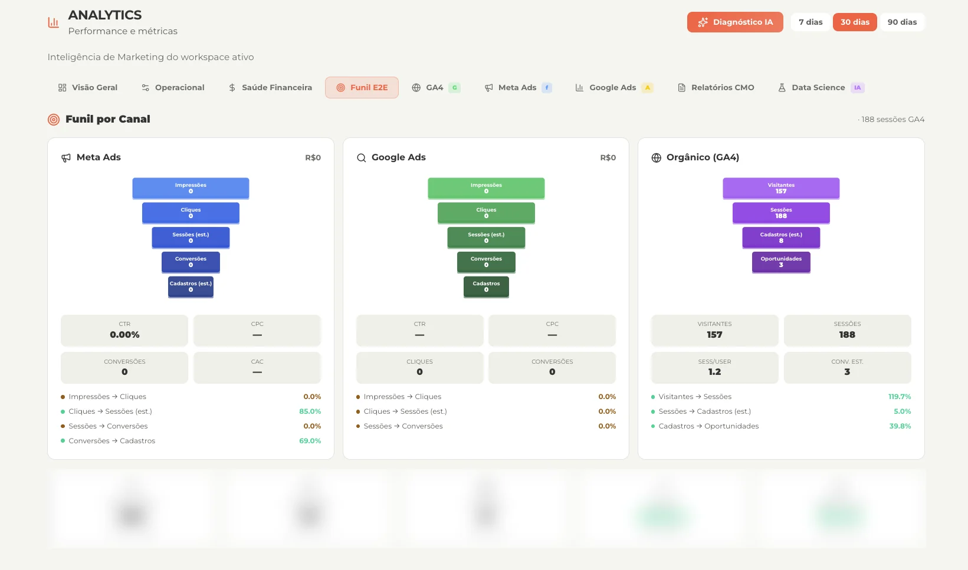
Task: Click the globe icon on Orgânico card
Action: pyautogui.click(x=656, y=158)
